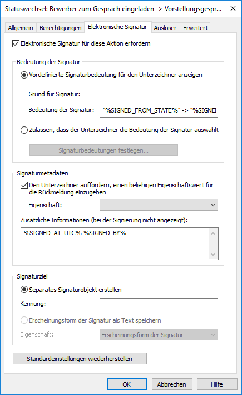Screen dimensions: 242x395
Task: Close the Statuswechsel dialog window
Action: [233, 8]
